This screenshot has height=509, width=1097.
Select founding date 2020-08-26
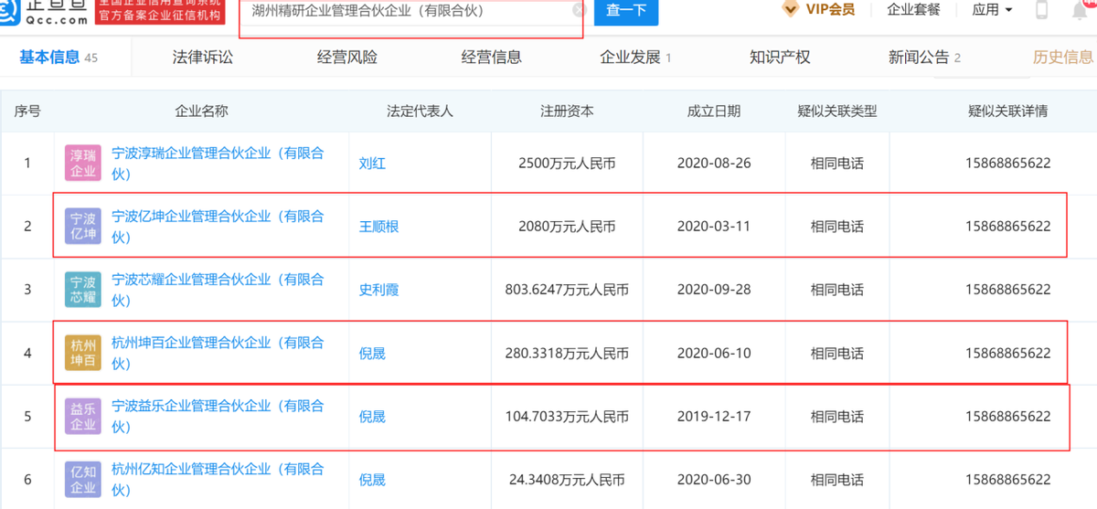[713, 164]
